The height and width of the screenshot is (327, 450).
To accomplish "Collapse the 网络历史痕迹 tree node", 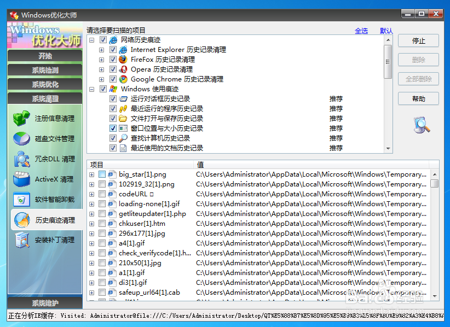I will click(x=91, y=40).
